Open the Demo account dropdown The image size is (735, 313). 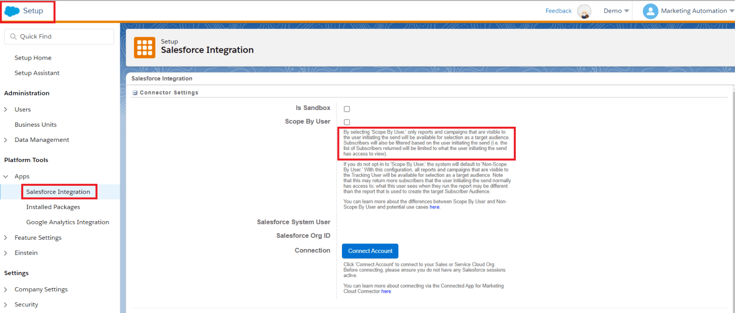click(616, 11)
